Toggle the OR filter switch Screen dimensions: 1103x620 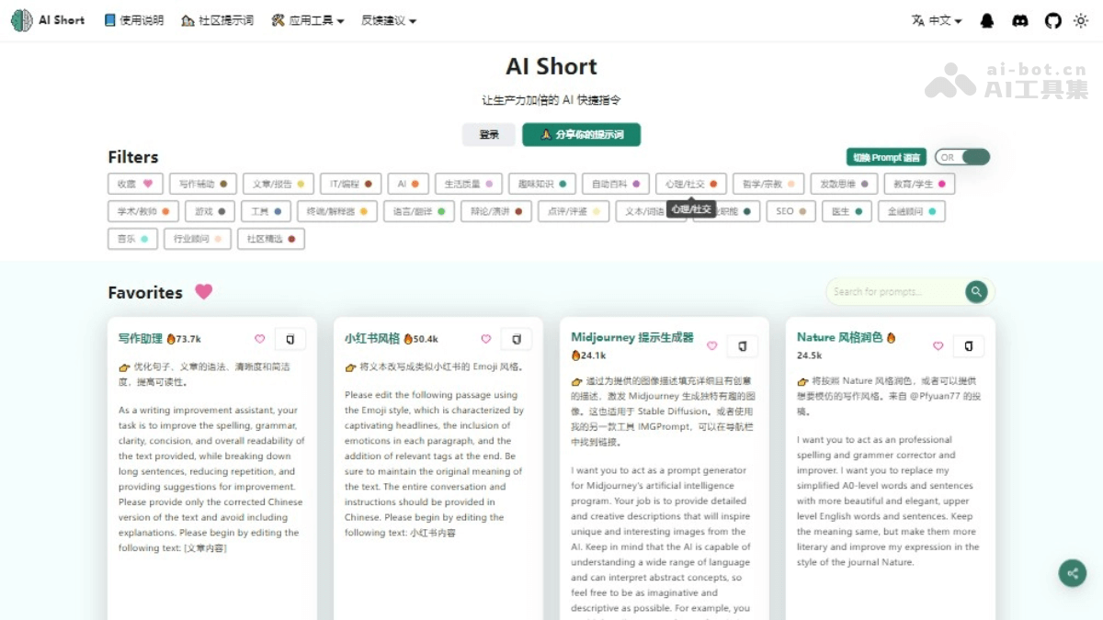(x=962, y=157)
